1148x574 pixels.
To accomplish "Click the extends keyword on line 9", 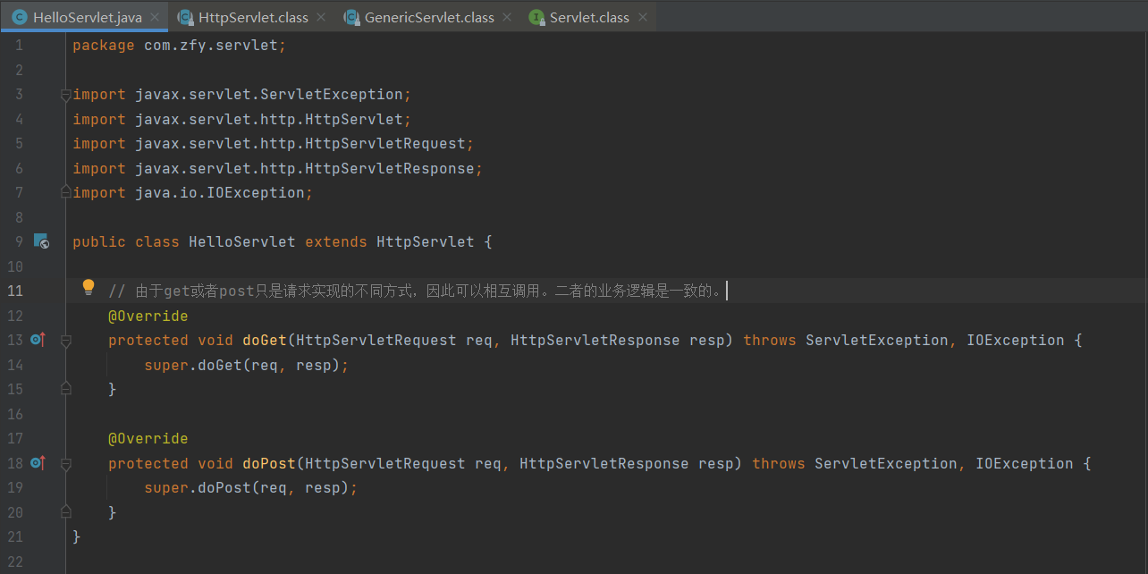I will 336,241.
